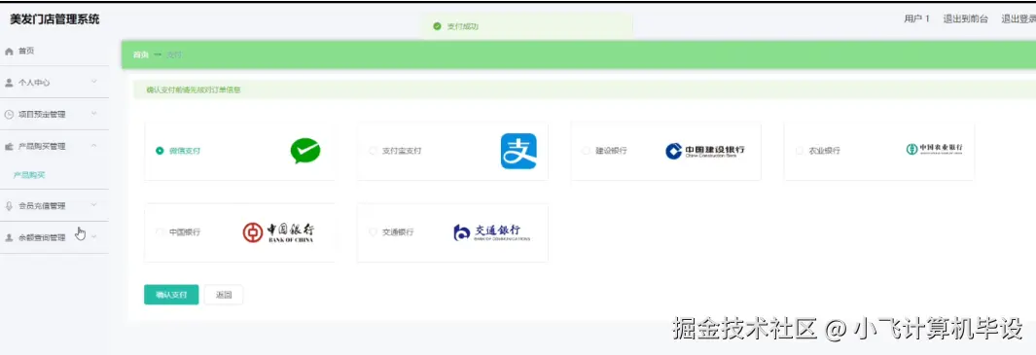The width and height of the screenshot is (1036, 355).
Task: Click the green check icon in 支付成功 toast
Action: (x=437, y=26)
